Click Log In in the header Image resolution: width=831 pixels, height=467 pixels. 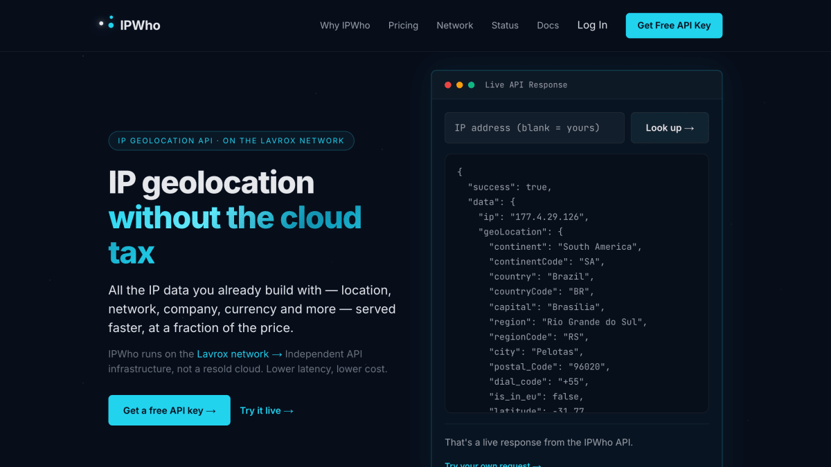tap(592, 25)
